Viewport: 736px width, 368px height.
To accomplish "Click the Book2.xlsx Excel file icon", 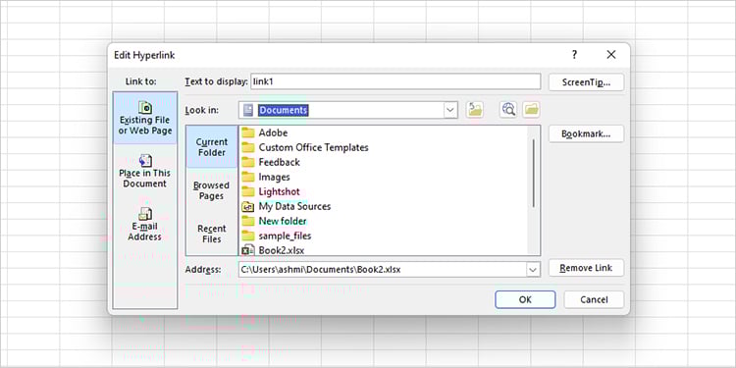I will pos(248,250).
